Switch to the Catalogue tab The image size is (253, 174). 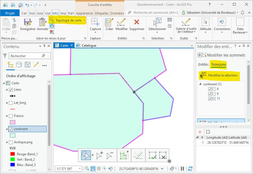(x=88, y=46)
